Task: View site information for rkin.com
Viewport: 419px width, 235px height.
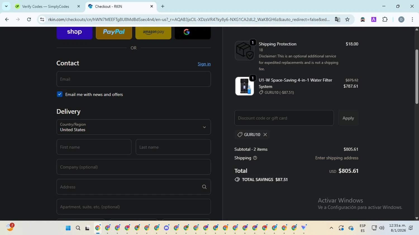Action: point(42,20)
